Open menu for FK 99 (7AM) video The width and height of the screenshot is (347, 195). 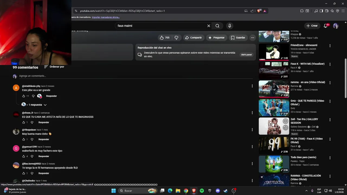point(330,139)
